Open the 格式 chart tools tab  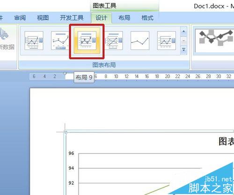147,18
